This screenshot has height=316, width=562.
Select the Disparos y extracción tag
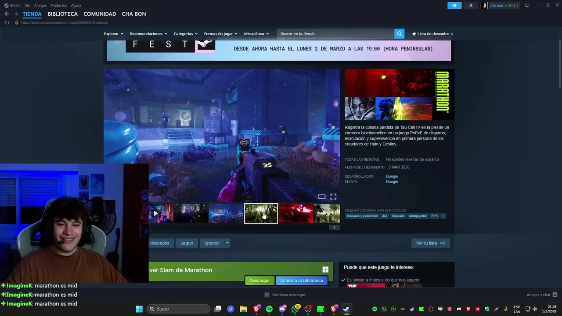(x=362, y=216)
